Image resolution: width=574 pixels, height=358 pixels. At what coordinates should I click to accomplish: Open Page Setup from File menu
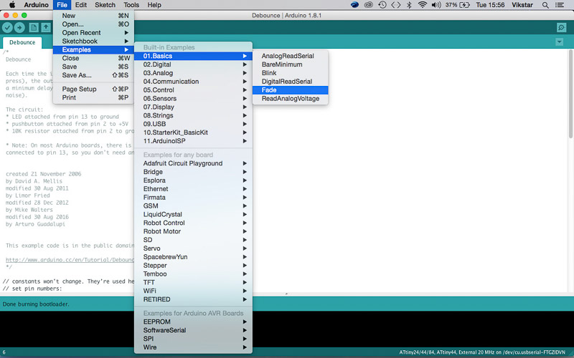click(93, 89)
